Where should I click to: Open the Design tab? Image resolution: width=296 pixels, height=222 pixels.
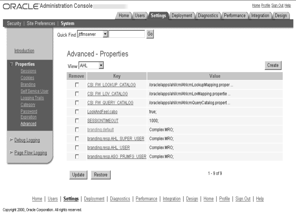tap(281, 16)
